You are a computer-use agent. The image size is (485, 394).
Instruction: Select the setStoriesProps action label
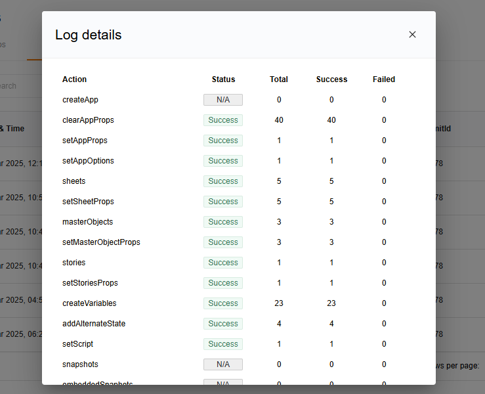pyautogui.click(x=90, y=283)
